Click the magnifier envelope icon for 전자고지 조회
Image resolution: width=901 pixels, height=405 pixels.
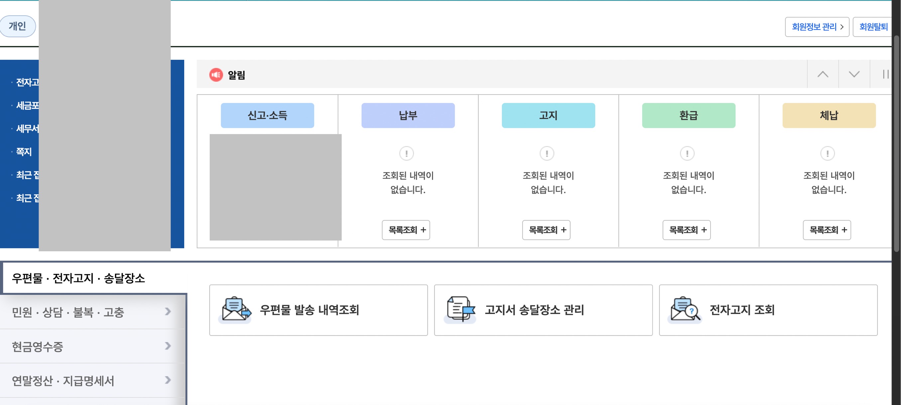(685, 310)
